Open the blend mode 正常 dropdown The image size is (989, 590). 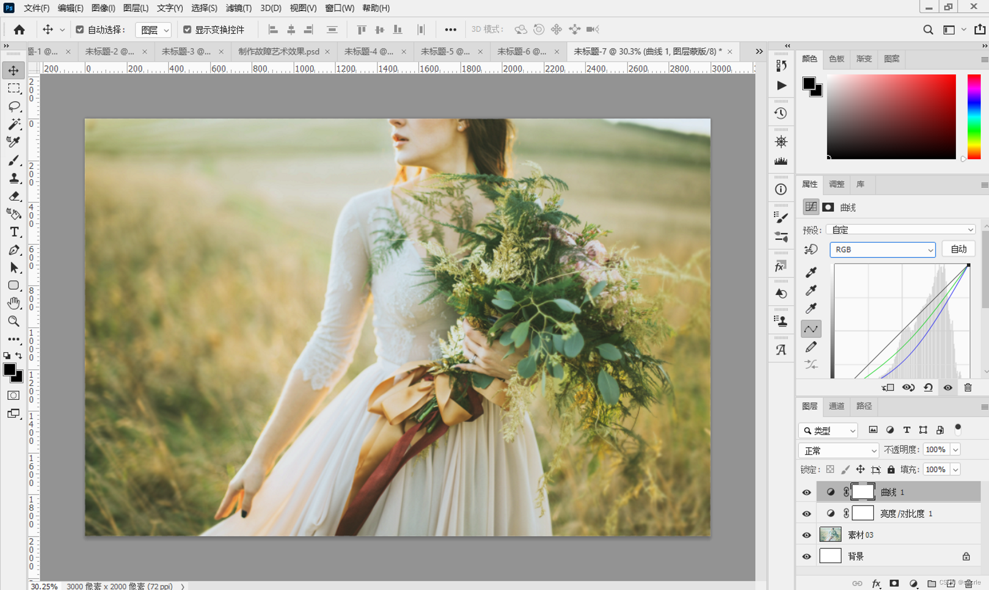[839, 450]
